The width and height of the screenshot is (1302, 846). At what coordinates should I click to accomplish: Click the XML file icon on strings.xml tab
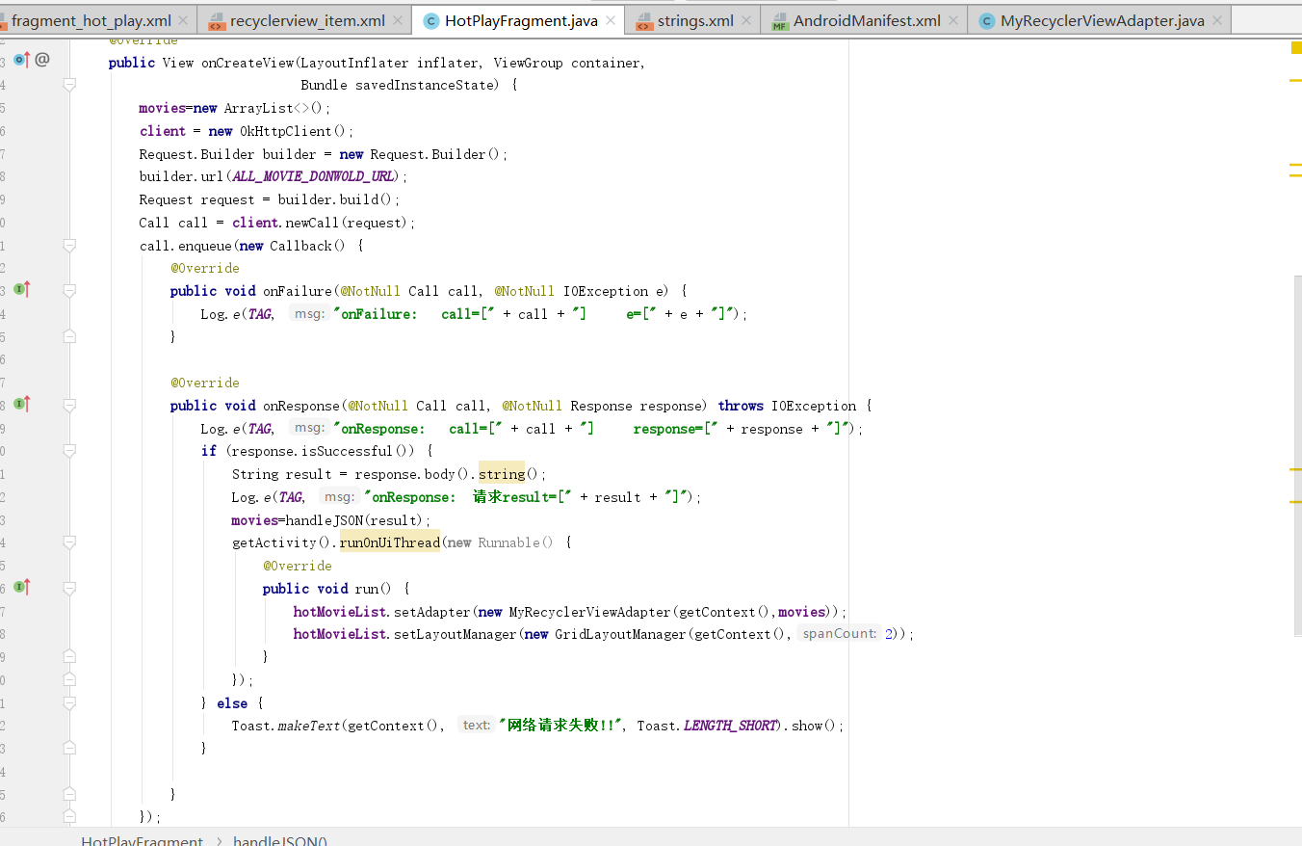coord(643,21)
